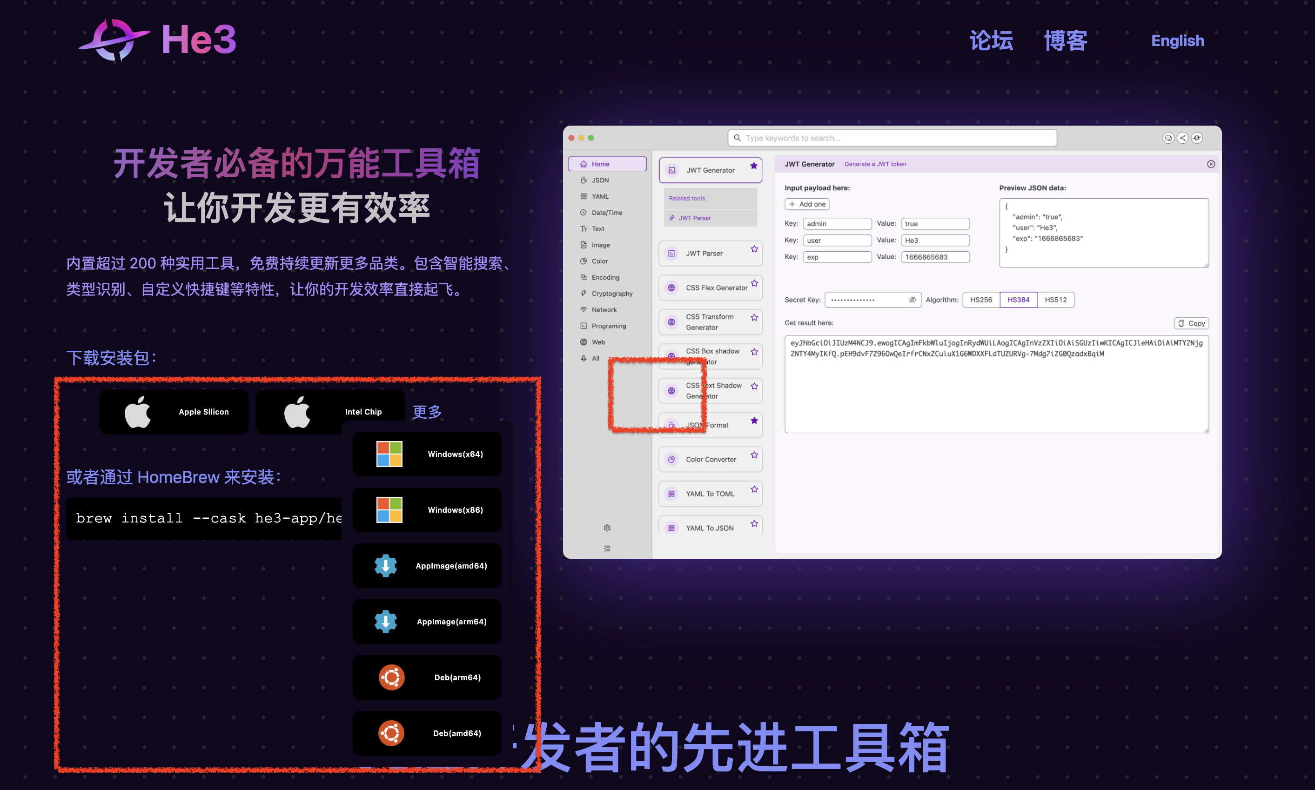Open the feedback chat icon near the search bar
The image size is (1315, 790).
pos(1168,137)
